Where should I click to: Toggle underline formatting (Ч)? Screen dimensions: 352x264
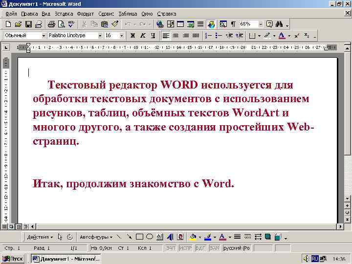pos(153,36)
